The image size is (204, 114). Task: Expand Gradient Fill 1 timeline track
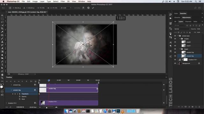pos(6,103)
